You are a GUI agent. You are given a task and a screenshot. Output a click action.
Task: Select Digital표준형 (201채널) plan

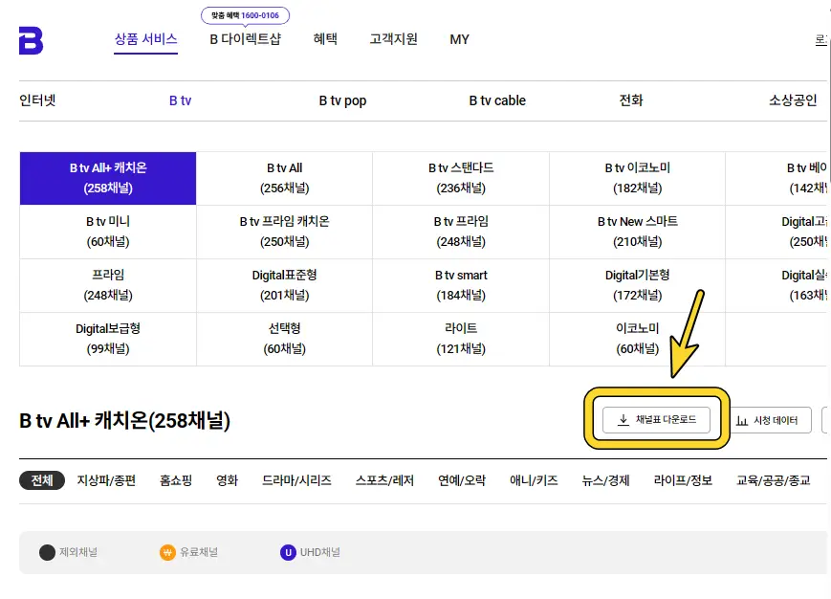[285, 285]
